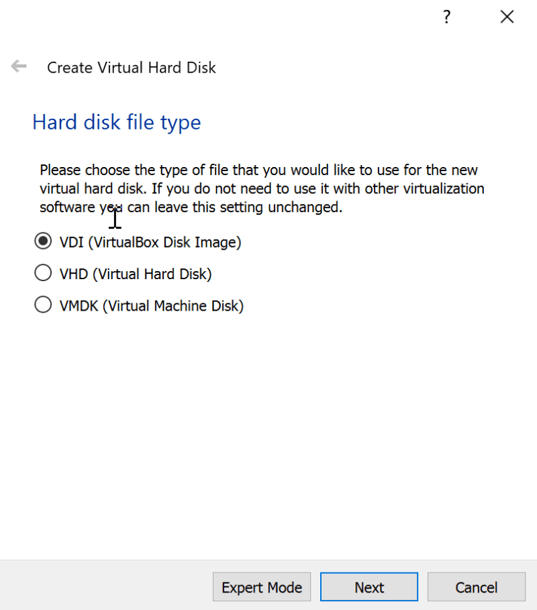Click the Create Virtual Hard Disk header
This screenshot has height=610, width=537.
pos(131,67)
